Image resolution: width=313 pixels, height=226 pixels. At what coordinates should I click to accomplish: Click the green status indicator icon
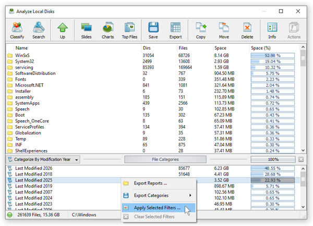tap(9, 215)
